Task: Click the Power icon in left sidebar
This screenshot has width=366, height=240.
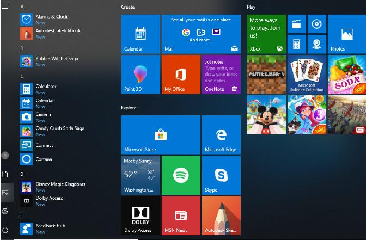Action: coord(5,230)
